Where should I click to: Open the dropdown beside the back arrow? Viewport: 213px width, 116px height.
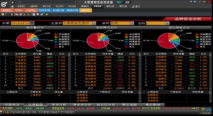tap(16, 3)
